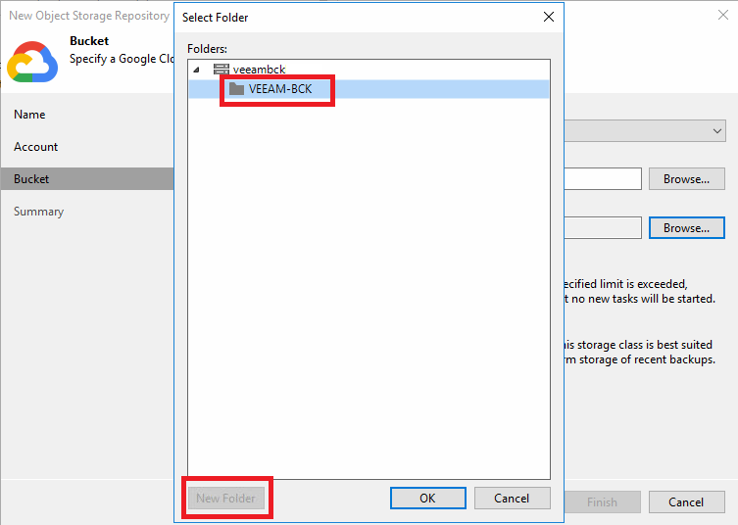The height and width of the screenshot is (525, 738).
Task: Select the Bucket wizard step
Action: (x=87, y=179)
